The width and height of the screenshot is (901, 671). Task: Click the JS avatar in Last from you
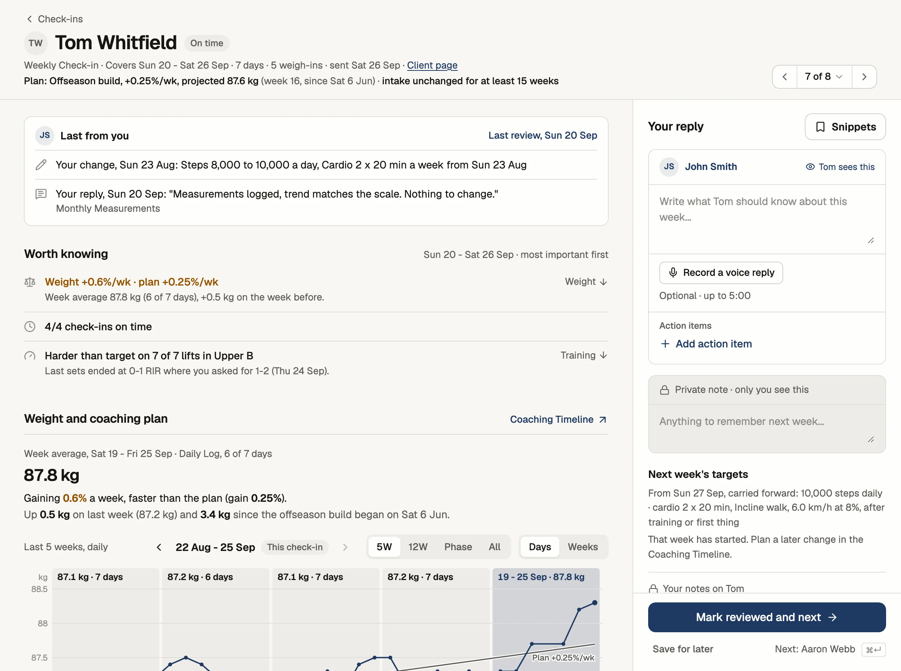[x=45, y=135]
